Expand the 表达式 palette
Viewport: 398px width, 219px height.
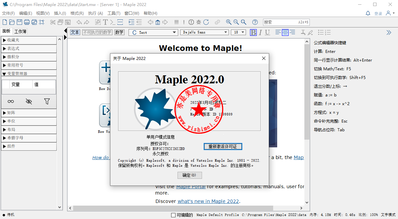point(29,48)
